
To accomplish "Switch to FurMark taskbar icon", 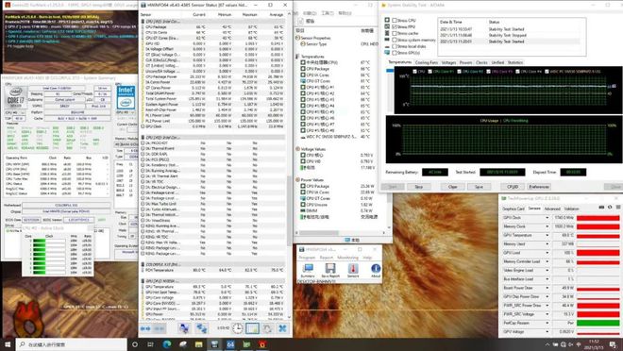I will 262,344.
